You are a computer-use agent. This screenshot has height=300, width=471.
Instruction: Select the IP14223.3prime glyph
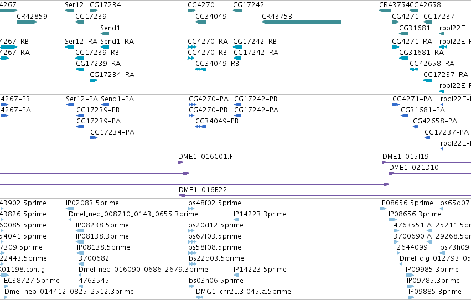236,220
